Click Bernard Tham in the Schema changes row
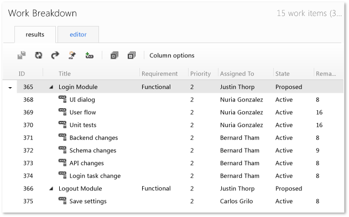 pos(239,150)
